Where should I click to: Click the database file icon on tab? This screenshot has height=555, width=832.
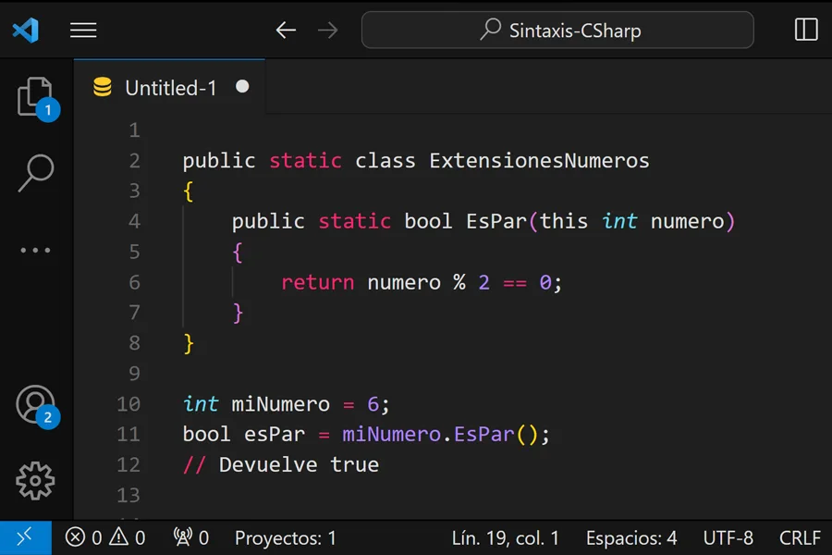click(103, 87)
